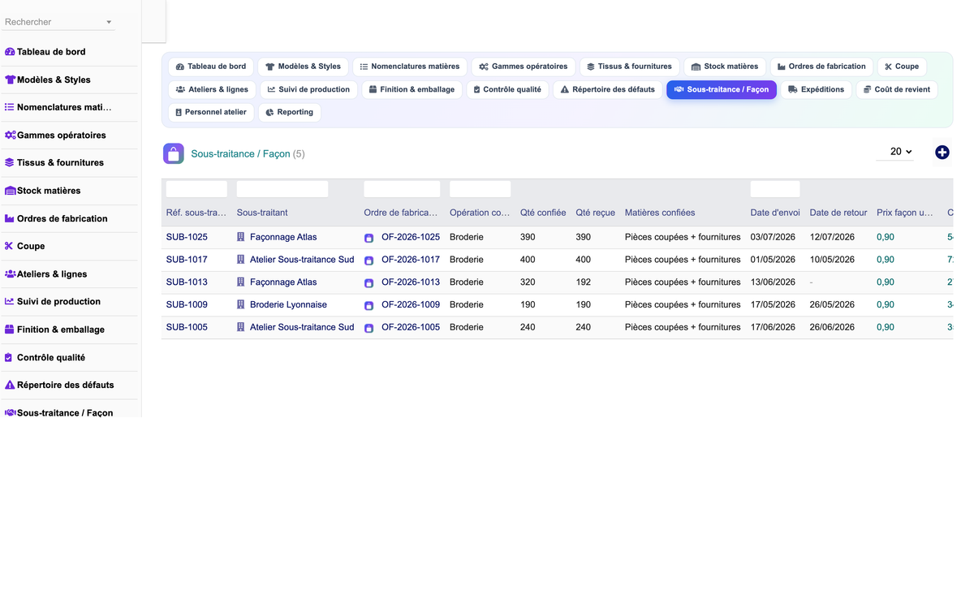The image size is (974, 603).
Task: Click the building icon on the SUB-1017 row
Action: pyautogui.click(x=241, y=260)
